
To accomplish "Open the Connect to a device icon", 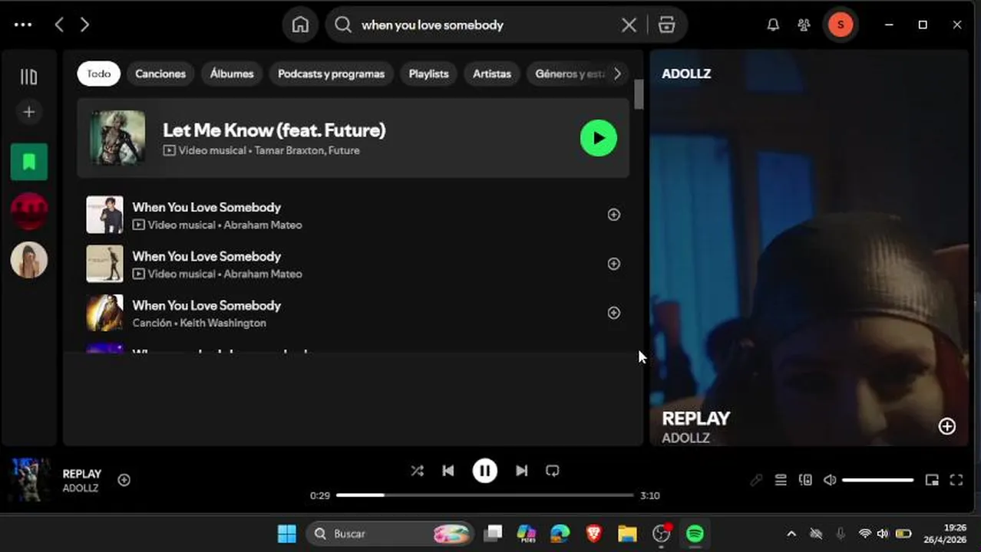I will click(805, 480).
